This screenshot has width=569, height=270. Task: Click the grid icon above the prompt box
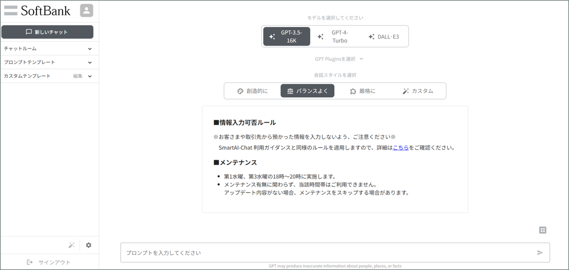click(542, 230)
